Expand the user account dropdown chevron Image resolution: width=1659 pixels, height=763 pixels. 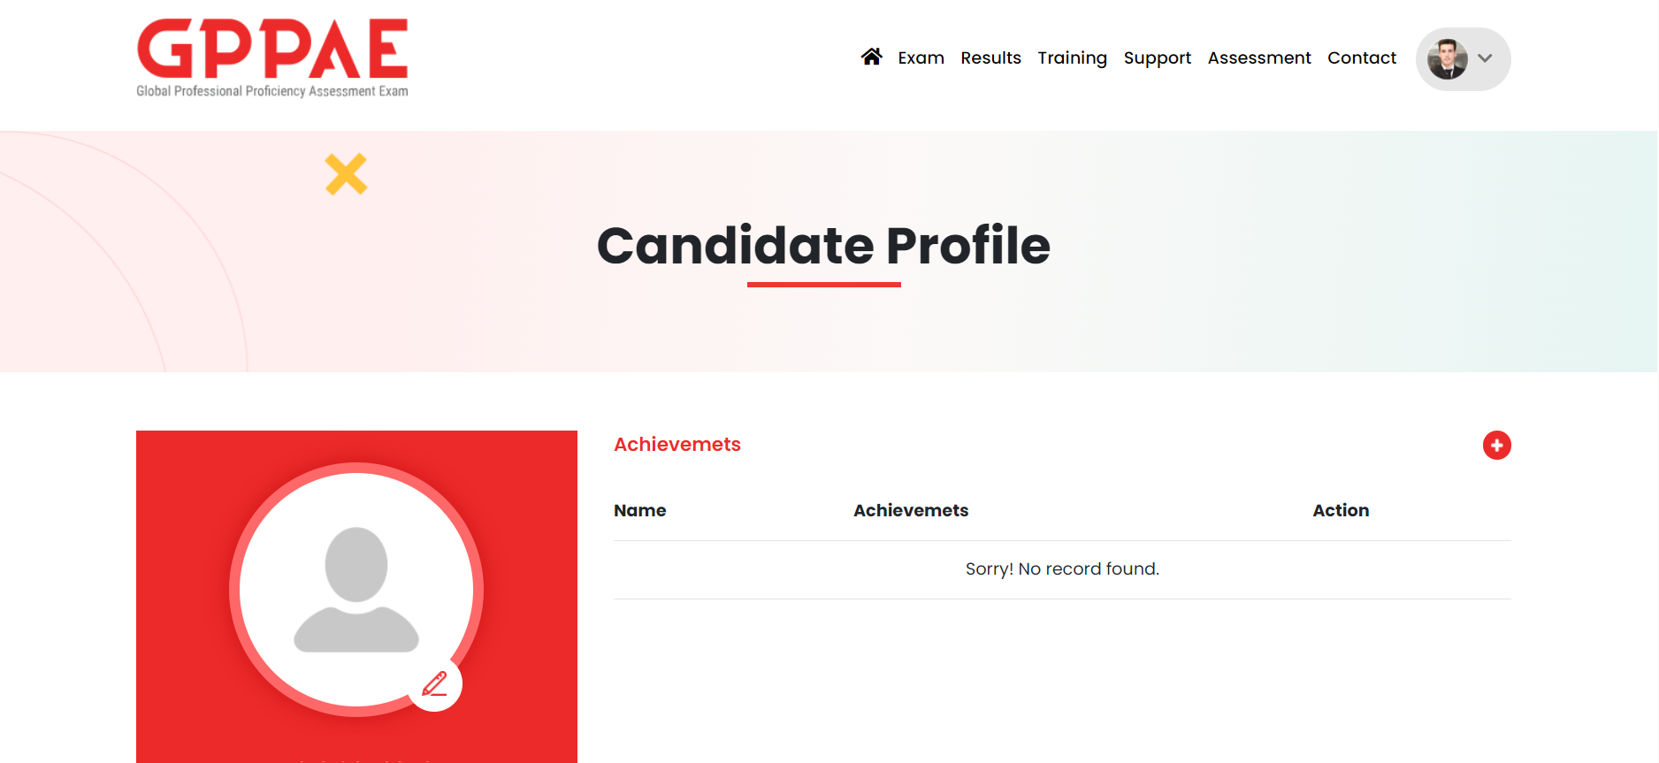click(1486, 59)
